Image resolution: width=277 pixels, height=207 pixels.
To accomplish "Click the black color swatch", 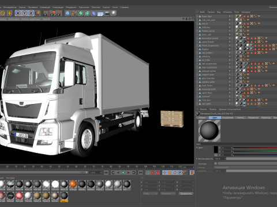I will coord(216,149).
